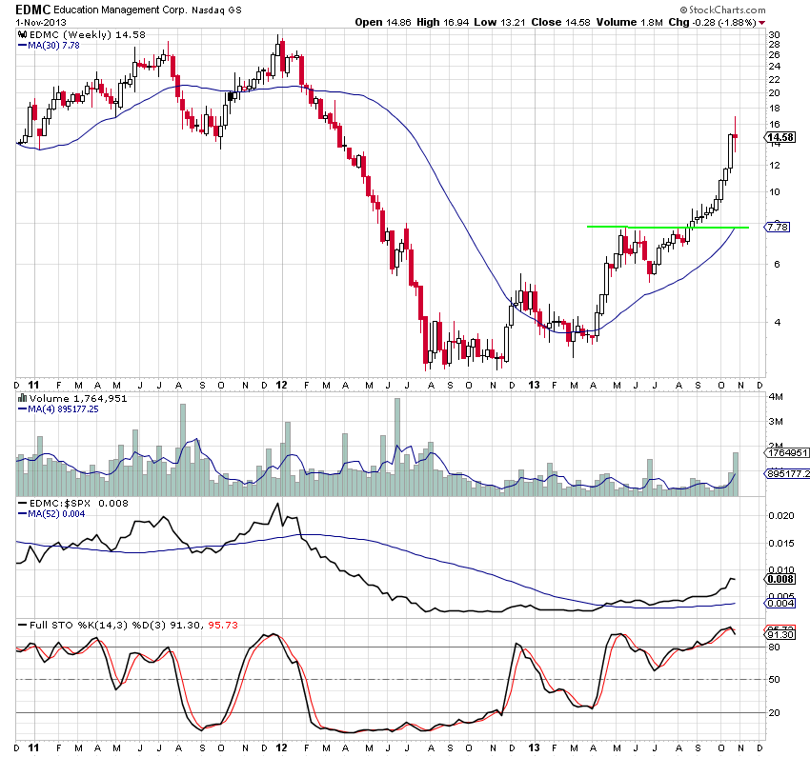The image size is (810, 757).
Task: Click the 4M volume axis label
Action: tap(776, 397)
